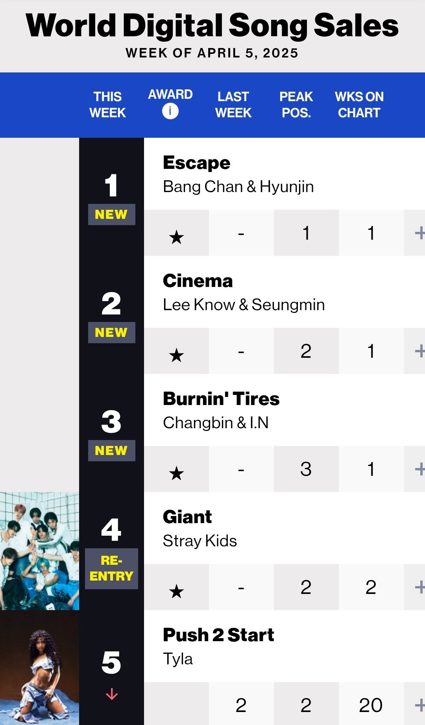Click the NEW badge on rank 1
Viewport: 425px width, 725px height.
click(111, 215)
